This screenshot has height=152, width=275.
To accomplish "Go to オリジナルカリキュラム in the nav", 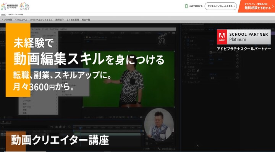I will [41, 20].
